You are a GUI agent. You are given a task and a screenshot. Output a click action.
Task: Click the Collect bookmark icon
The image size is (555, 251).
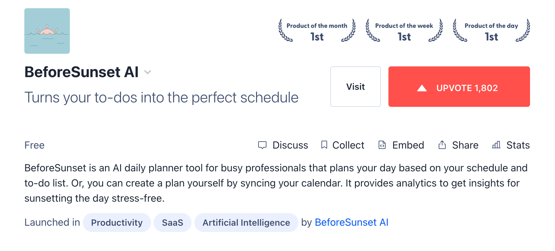[325, 145]
